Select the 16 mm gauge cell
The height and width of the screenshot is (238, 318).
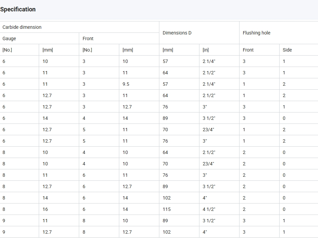click(x=59, y=209)
